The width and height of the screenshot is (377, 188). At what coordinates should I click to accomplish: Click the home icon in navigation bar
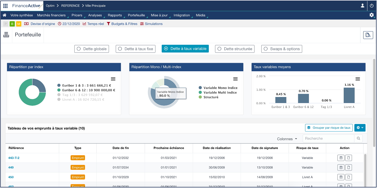[x=4, y=15]
